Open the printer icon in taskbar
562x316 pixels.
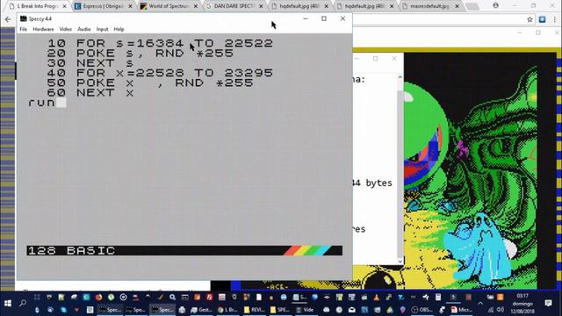pos(182,310)
